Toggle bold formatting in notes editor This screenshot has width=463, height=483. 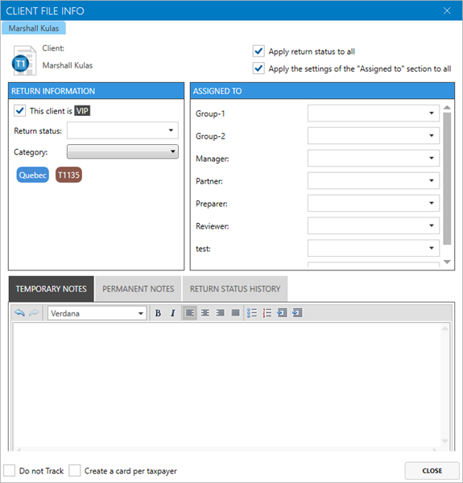coord(158,313)
